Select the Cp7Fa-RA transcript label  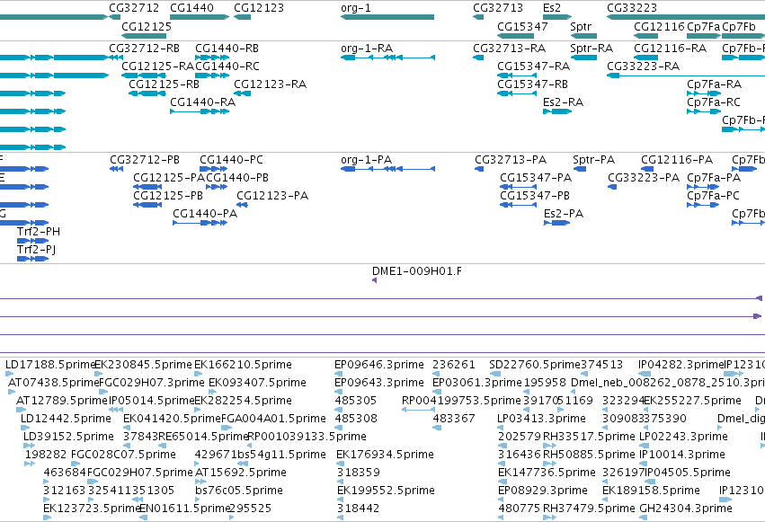pyautogui.click(x=715, y=84)
